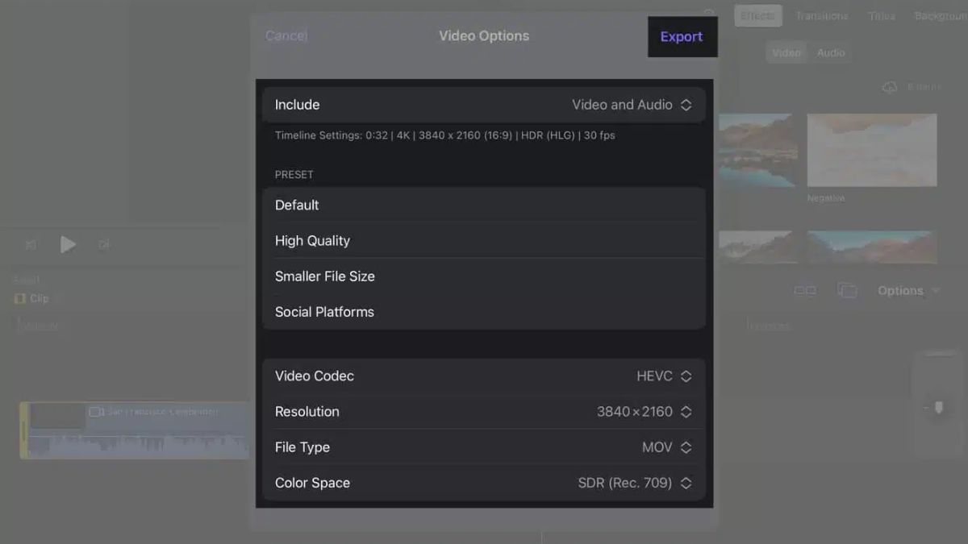Image resolution: width=968 pixels, height=544 pixels.
Task: Choose the High Quality preset
Action: (484, 240)
